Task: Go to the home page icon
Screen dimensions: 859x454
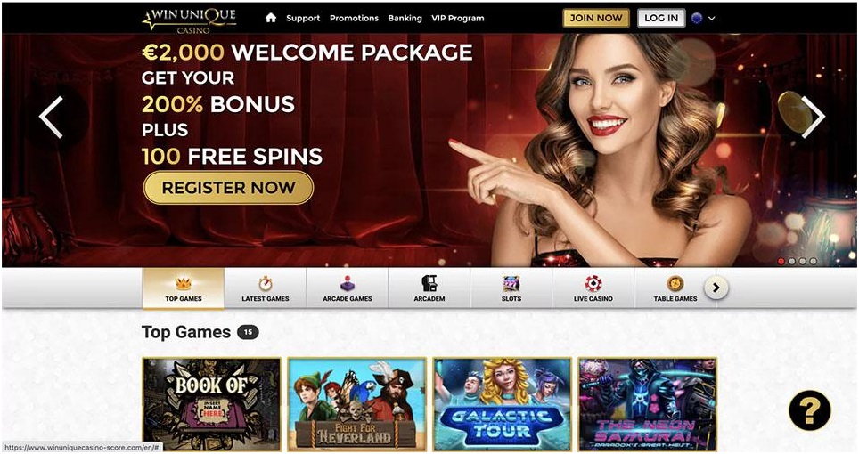Action: click(271, 18)
